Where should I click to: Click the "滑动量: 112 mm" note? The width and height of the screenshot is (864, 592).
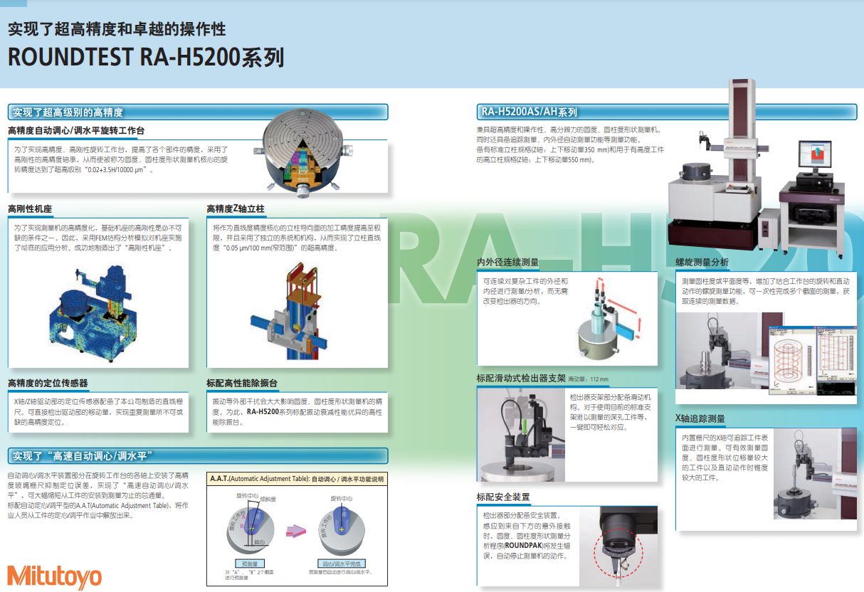point(589,379)
